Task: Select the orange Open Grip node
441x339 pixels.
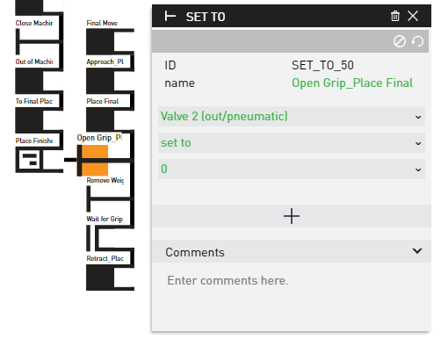Action: tap(94, 161)
